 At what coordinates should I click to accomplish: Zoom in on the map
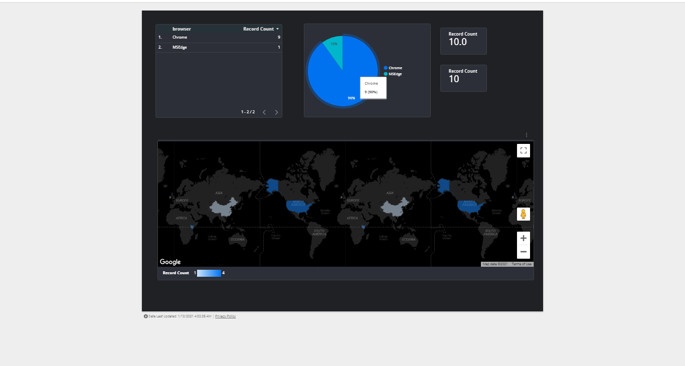(523, 239)
